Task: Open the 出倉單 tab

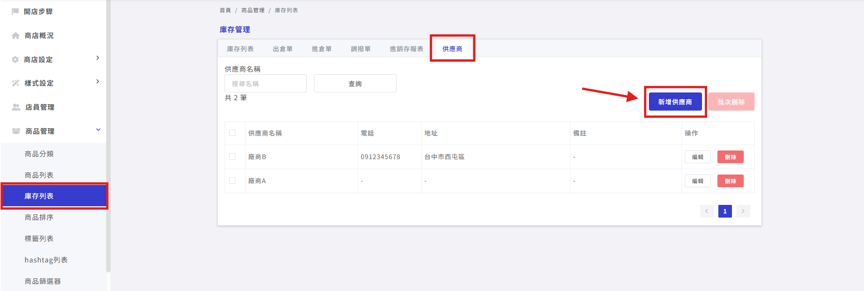Action: (283, 49)
